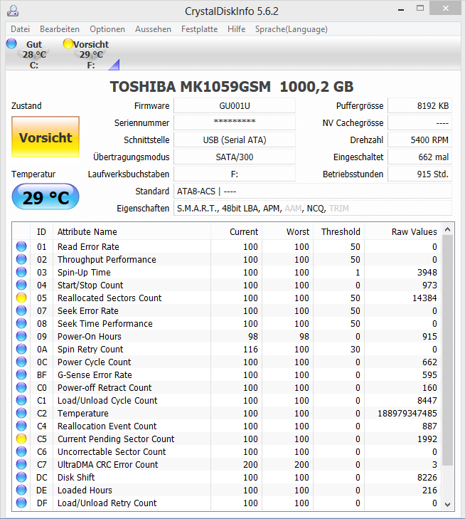Minimize the CrystalDiskInfo window

coord(401,10)
